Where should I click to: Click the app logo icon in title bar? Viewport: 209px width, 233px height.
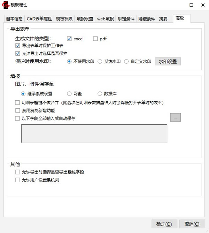[5, 5]
